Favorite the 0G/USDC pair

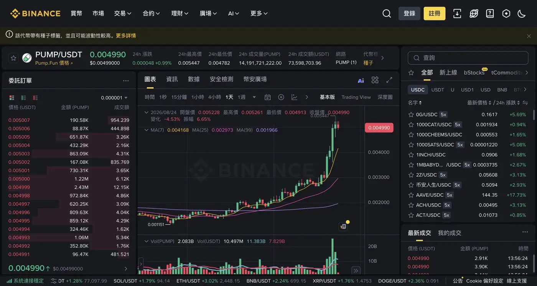(x=411, y=115)
